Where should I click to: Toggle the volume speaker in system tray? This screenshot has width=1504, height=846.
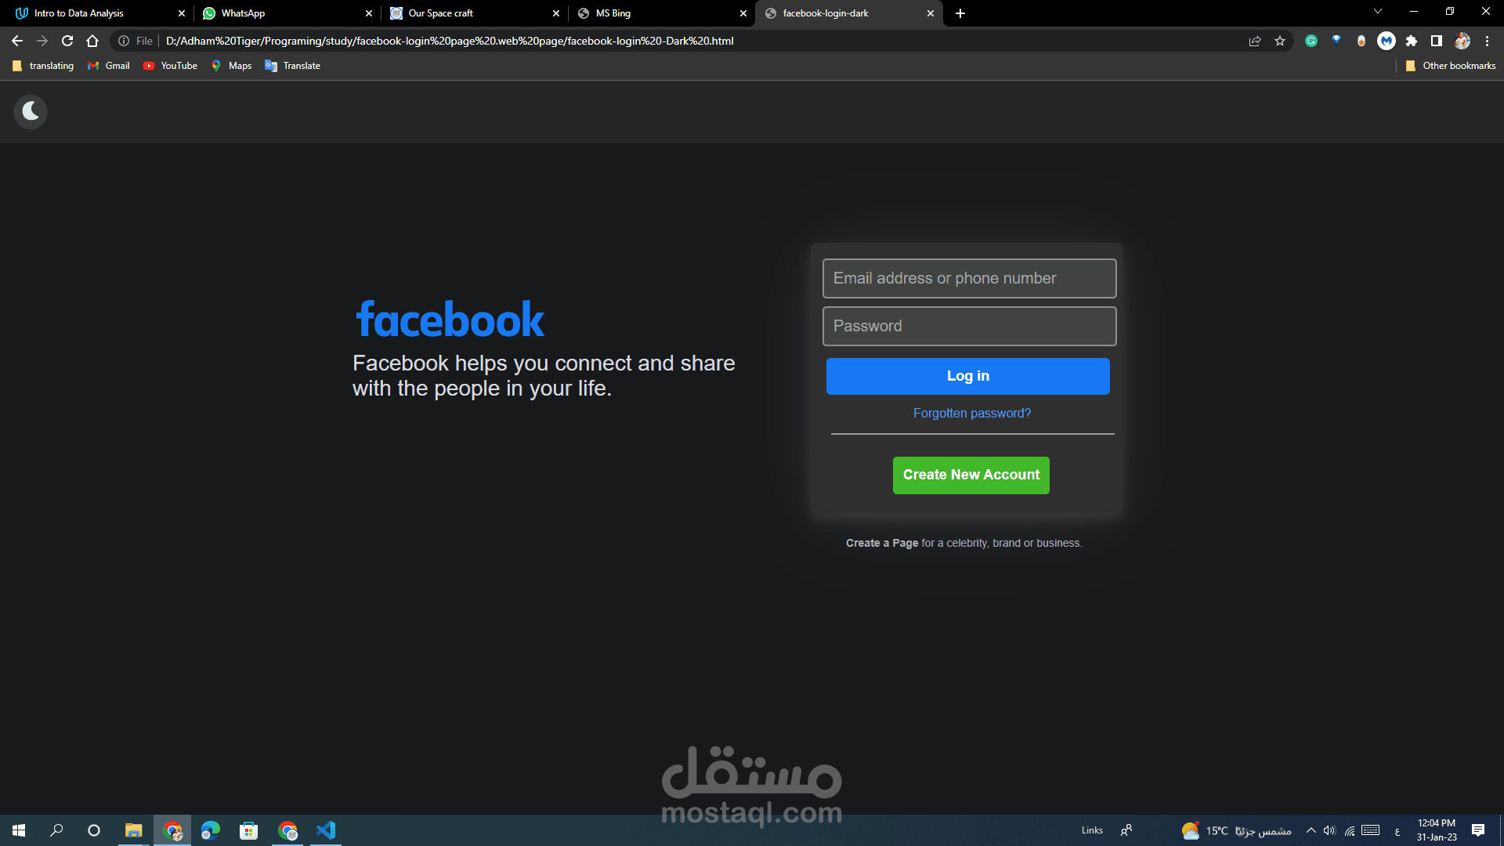click(x=1329, y=830)
